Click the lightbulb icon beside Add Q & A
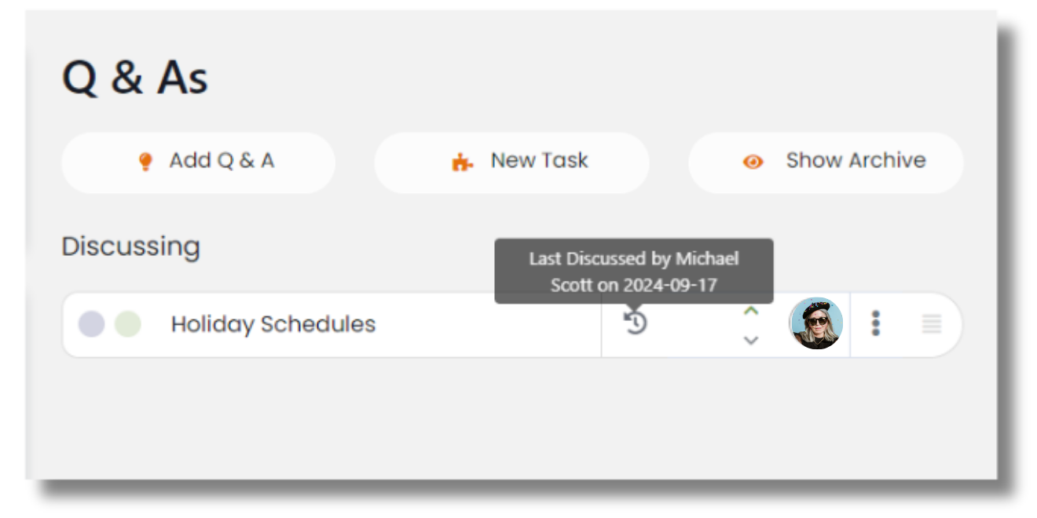1037x518 pixels. (145, 162)
